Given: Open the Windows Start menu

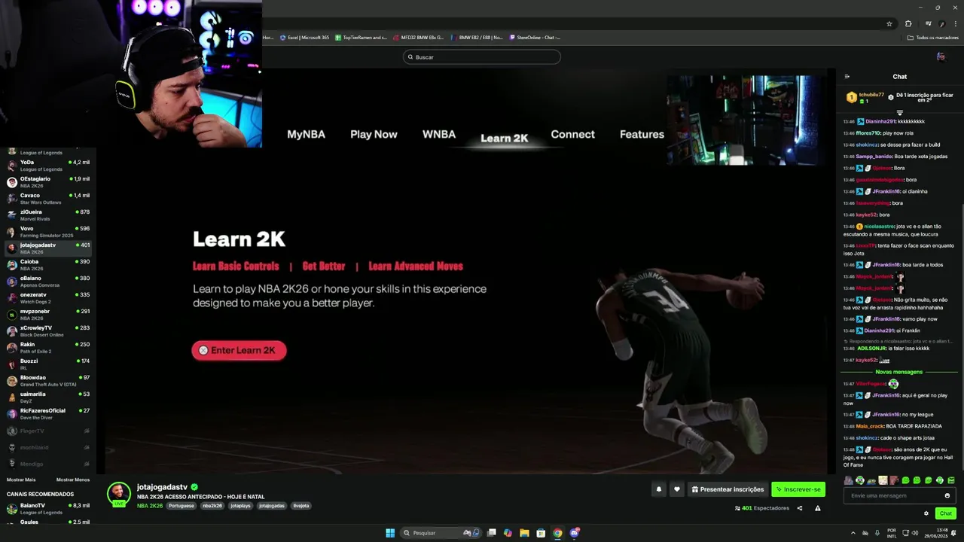Looking at the screenshot, I should 390,533.
